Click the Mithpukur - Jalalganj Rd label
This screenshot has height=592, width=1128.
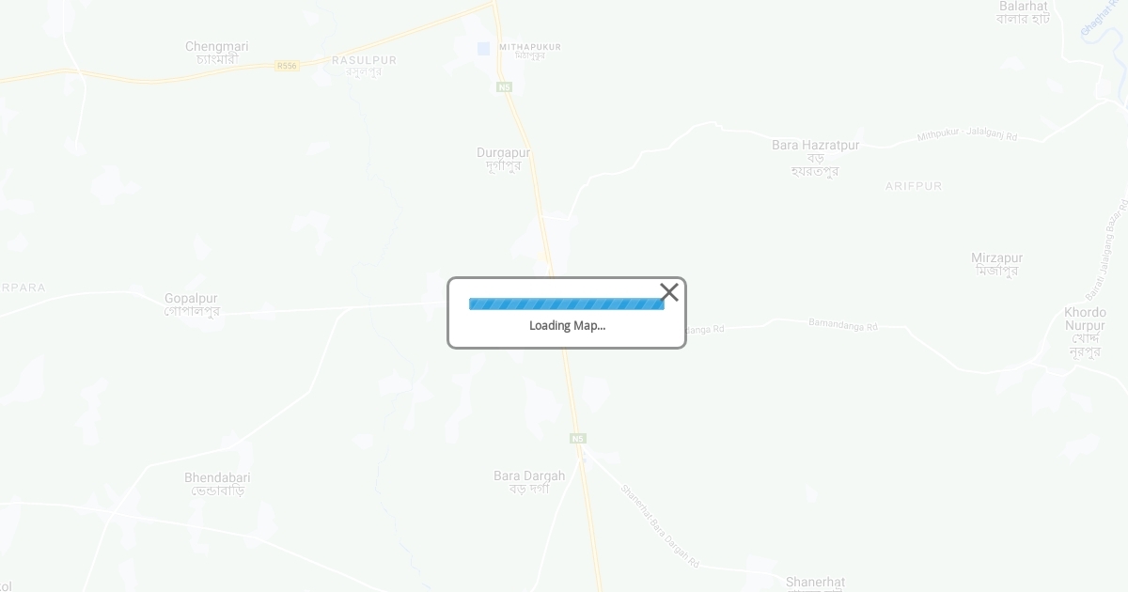[x=967, y=136]
